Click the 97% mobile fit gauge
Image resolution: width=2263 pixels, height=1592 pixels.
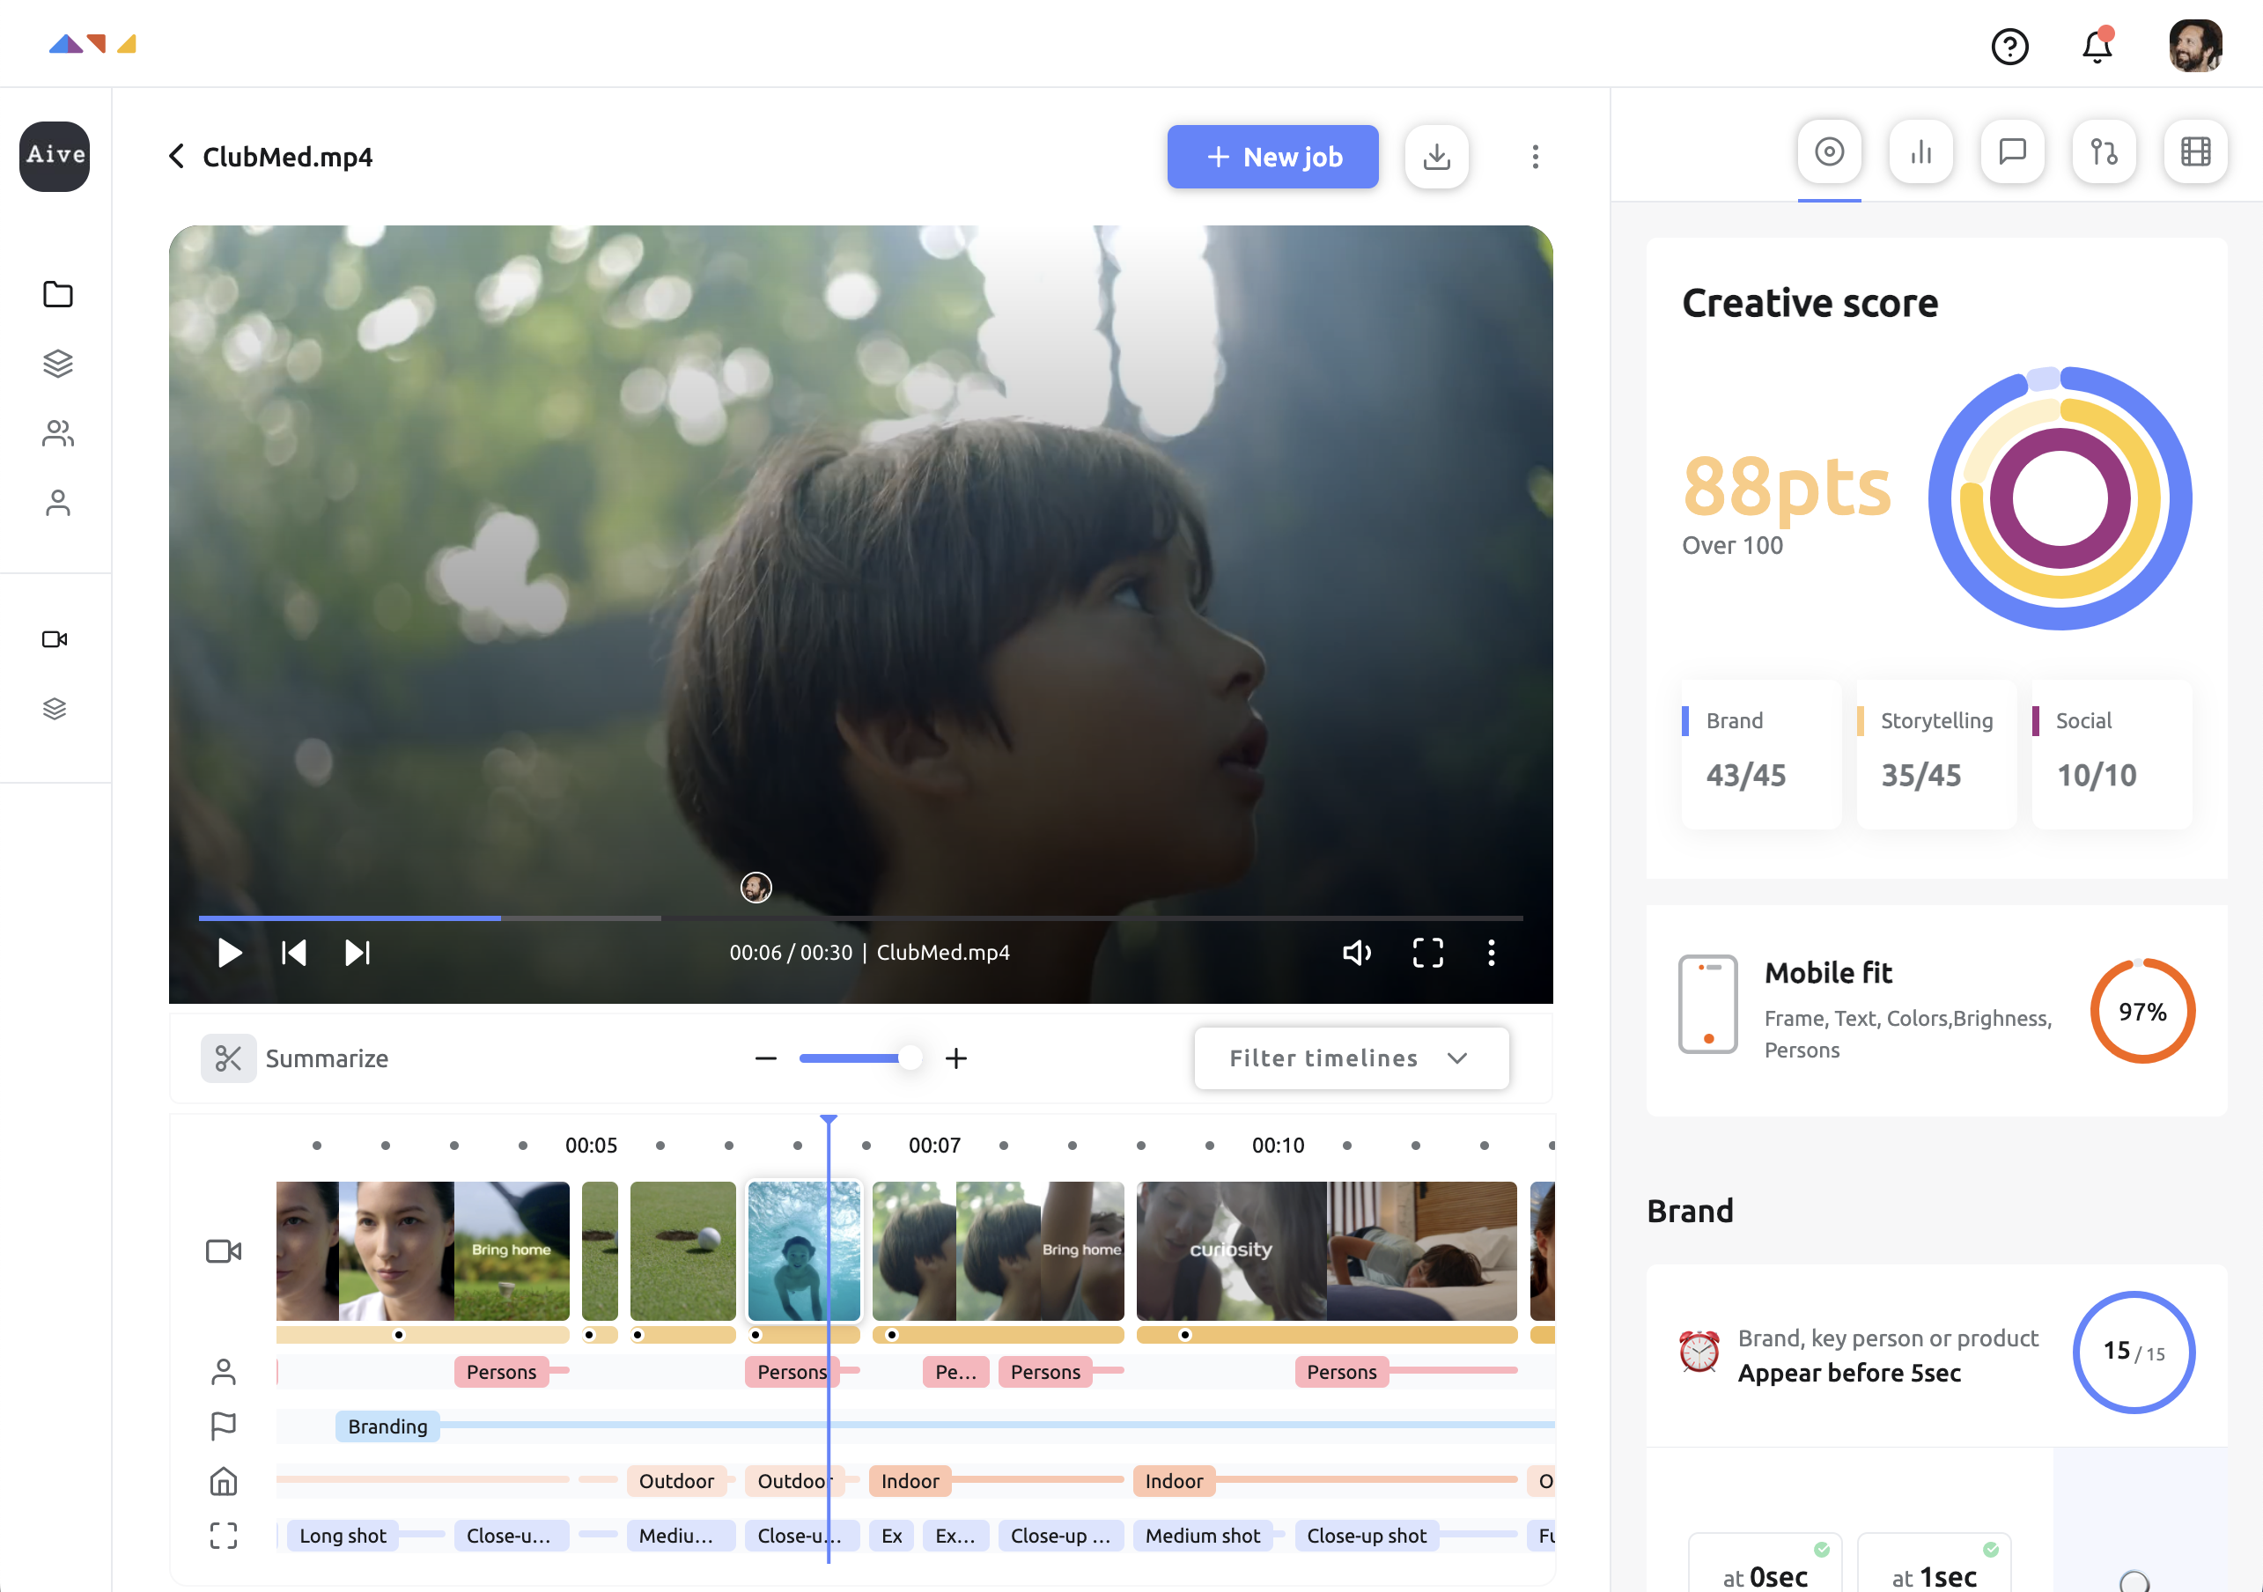[2141, 1010]
